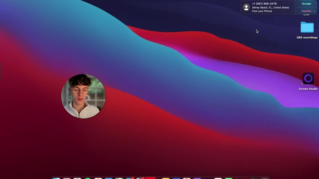Select the caller number +1 (561) 956-3478
This screenshot has width=319, height=179.
coord(264,4)
